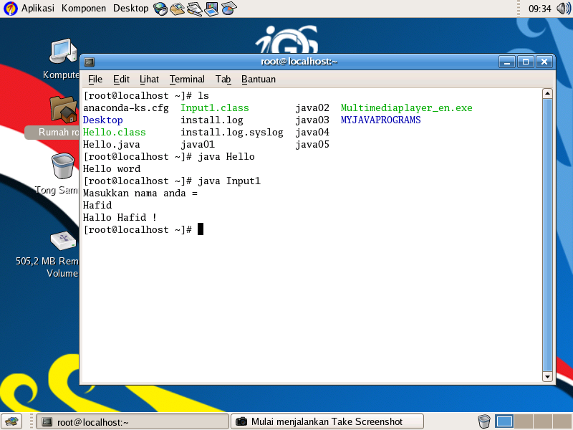
Task: Click the IGOS logo icon in the panel
Action: point(10,9)
